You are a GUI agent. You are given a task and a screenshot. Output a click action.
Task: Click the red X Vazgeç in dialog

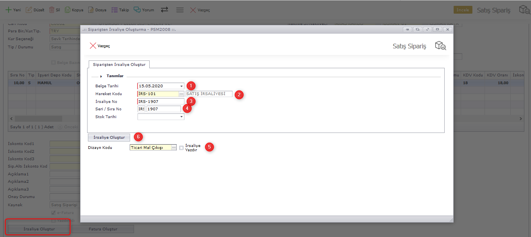click(93, 46)
